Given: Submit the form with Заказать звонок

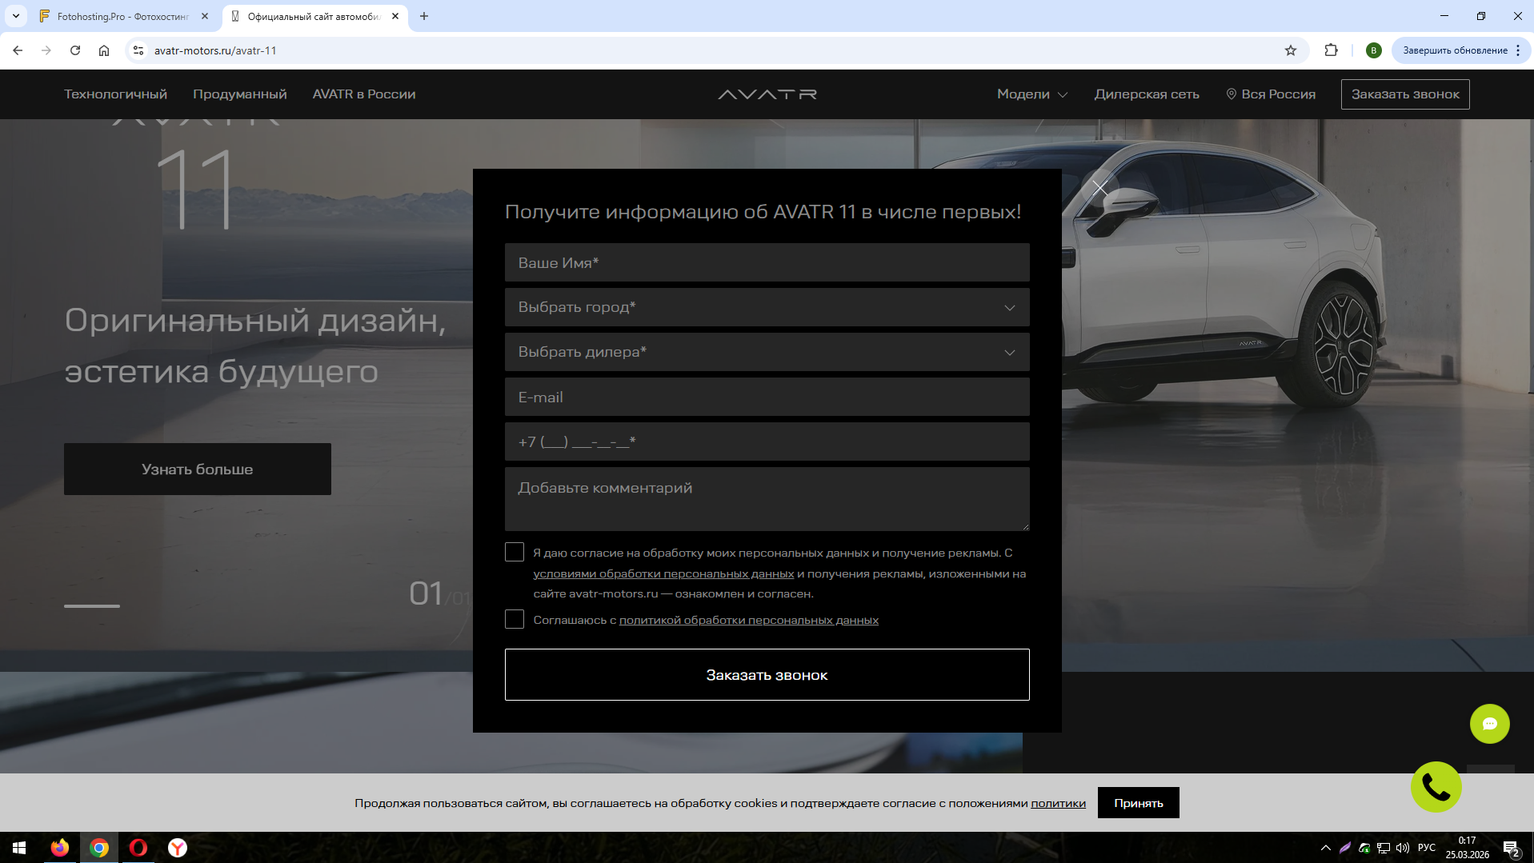Looking at the screenshot, I should coord(767,674).
